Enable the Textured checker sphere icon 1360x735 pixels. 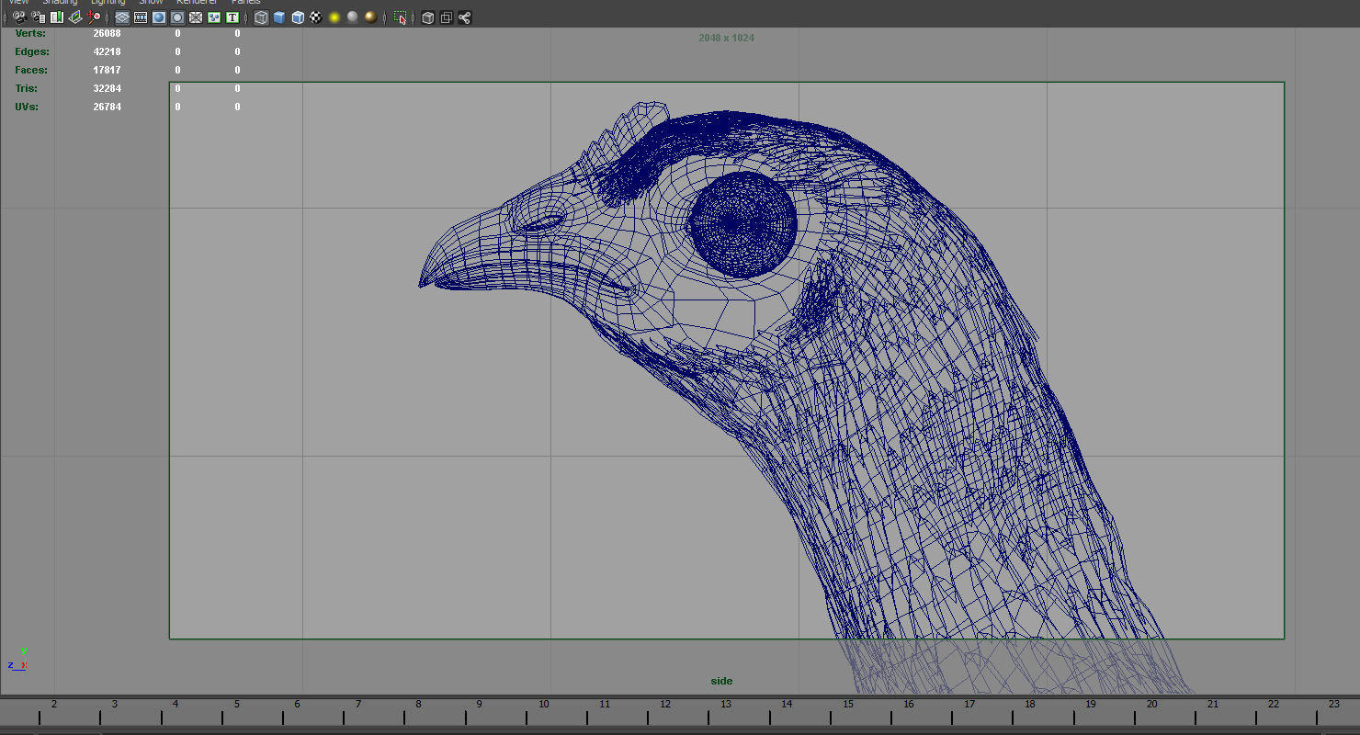[316, 17]
